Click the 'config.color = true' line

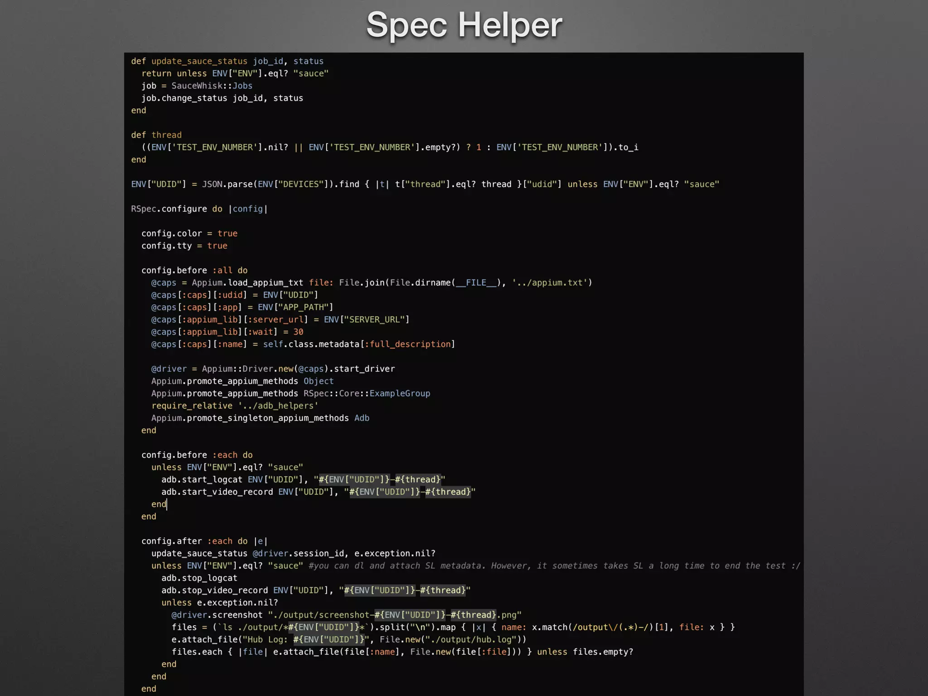click(x=189, y=233)
